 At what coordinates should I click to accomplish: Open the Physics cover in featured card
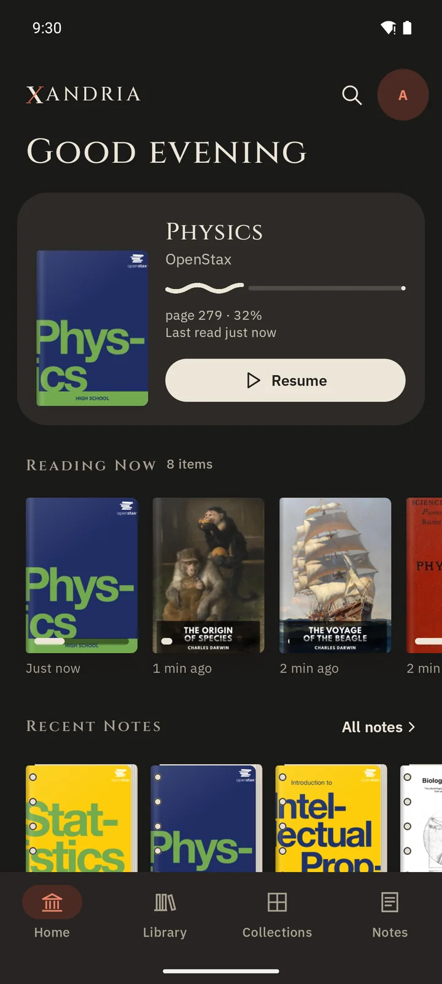coord(92,328)
